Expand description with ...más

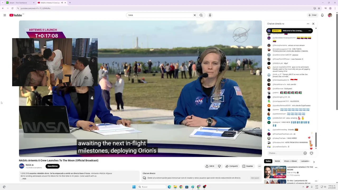click(24, 179)
